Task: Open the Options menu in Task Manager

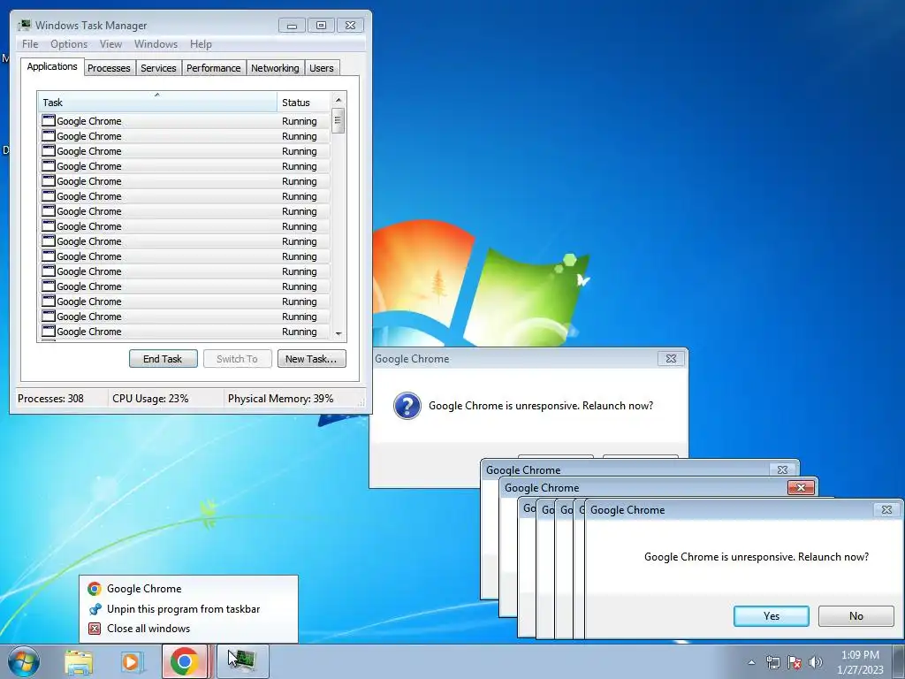Action: point(69,44)
